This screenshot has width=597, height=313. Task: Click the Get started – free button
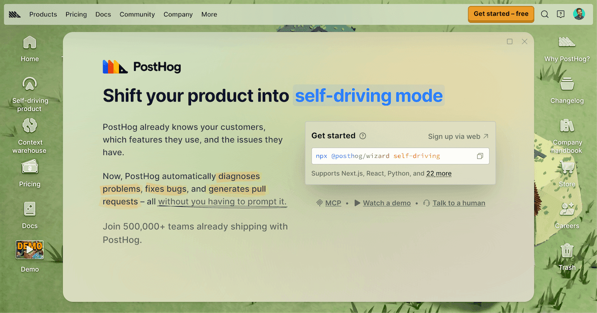click(501, 14)
